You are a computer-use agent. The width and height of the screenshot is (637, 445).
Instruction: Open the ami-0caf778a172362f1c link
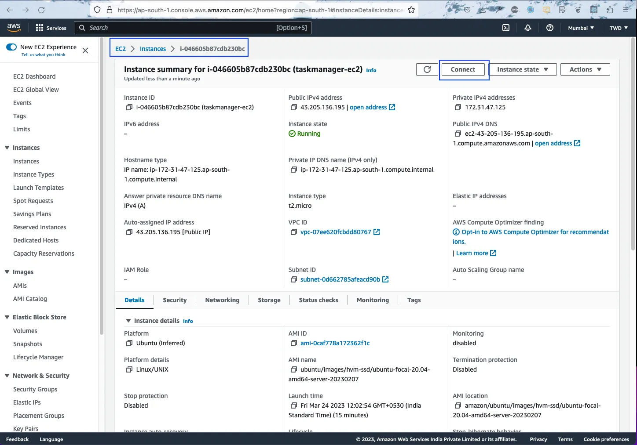(x=335, y=343)
